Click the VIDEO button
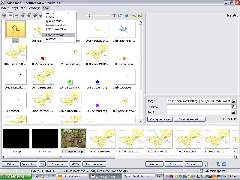 (75, 164)
